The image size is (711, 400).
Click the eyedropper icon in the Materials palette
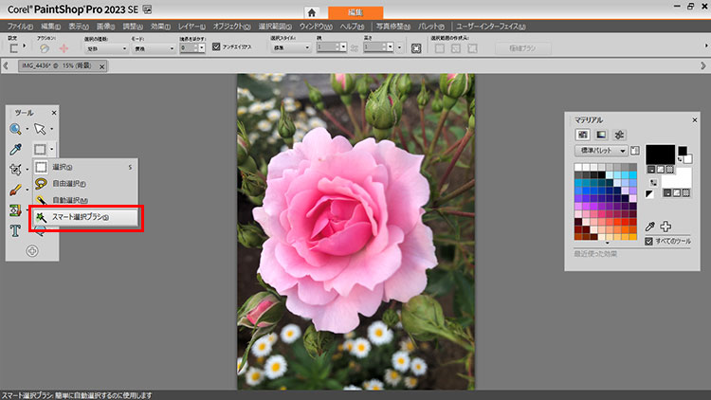[650, 227]
